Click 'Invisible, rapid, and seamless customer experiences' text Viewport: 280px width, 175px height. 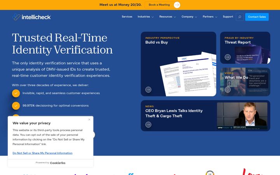click(61, 93)
